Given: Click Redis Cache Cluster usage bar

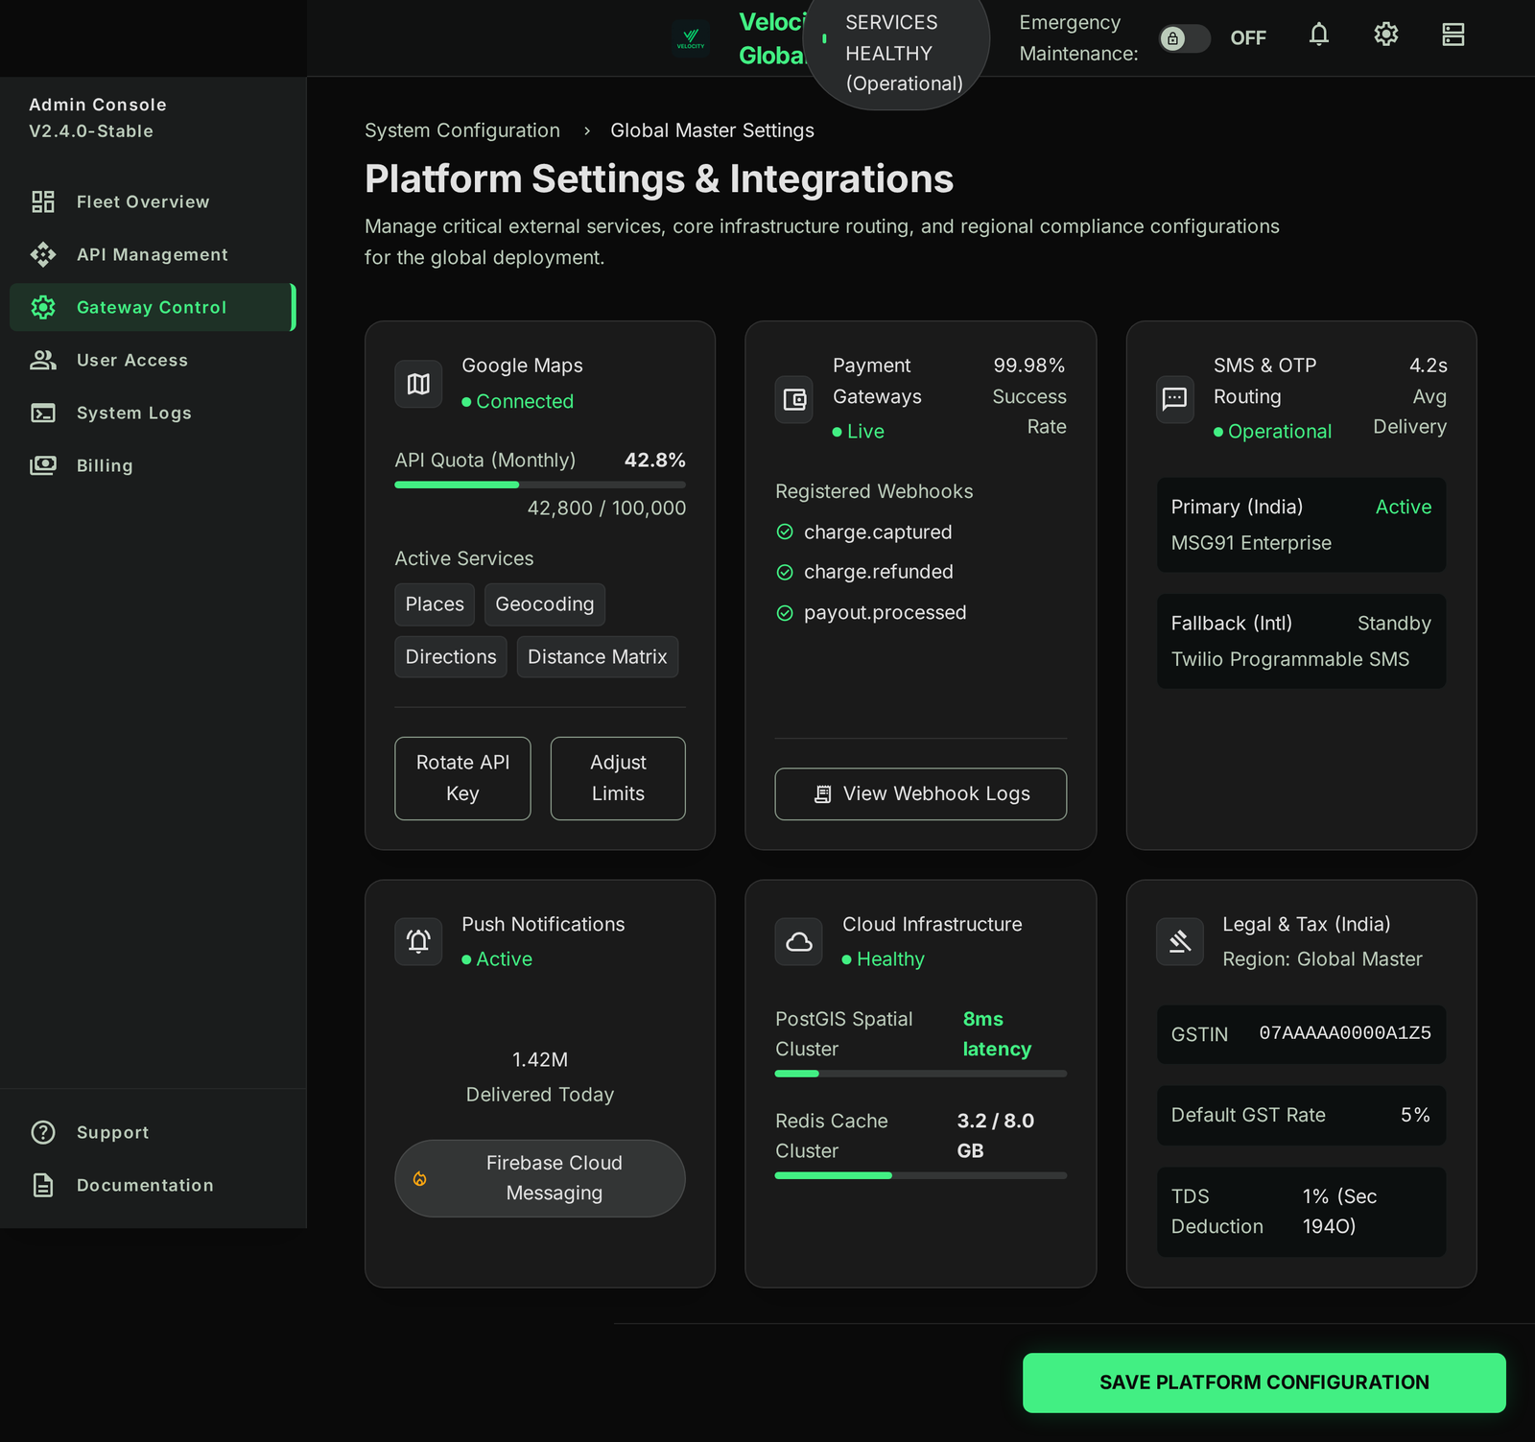Looking at the screenshot, I should (x=921, y=1175).
